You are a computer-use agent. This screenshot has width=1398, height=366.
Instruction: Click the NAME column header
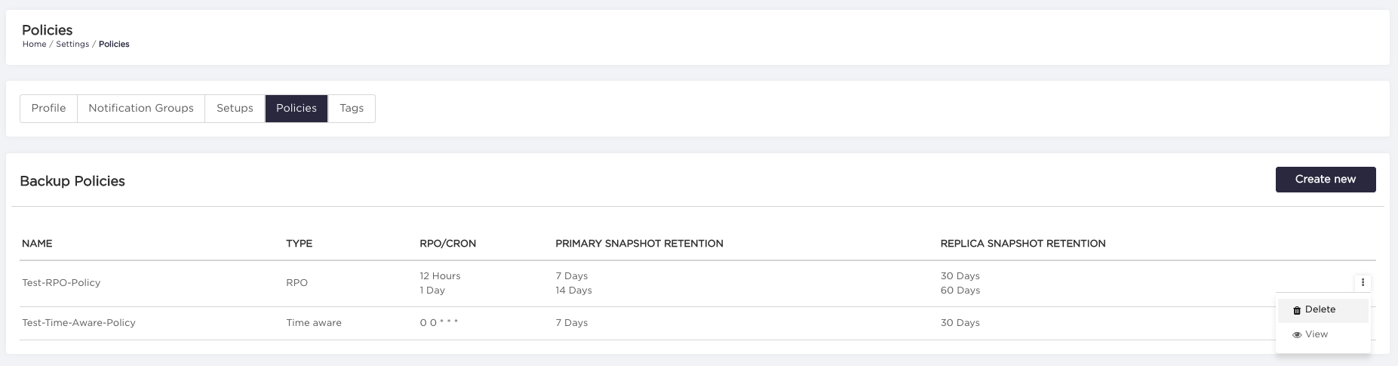pos(37,244)
